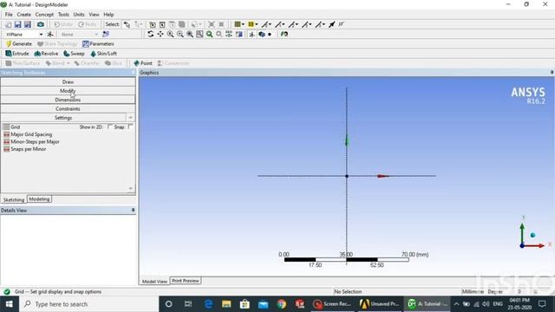Open File Explorer from the taskbar
The image size is (555, 312).
point(226,304)
